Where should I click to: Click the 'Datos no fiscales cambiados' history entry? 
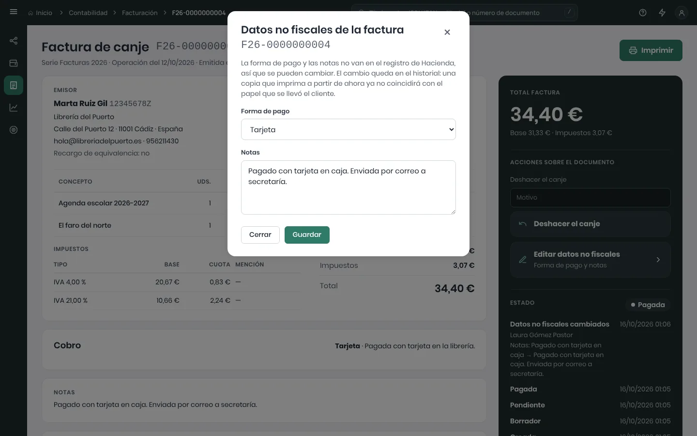pyautogui.click(x=591, y=349)
